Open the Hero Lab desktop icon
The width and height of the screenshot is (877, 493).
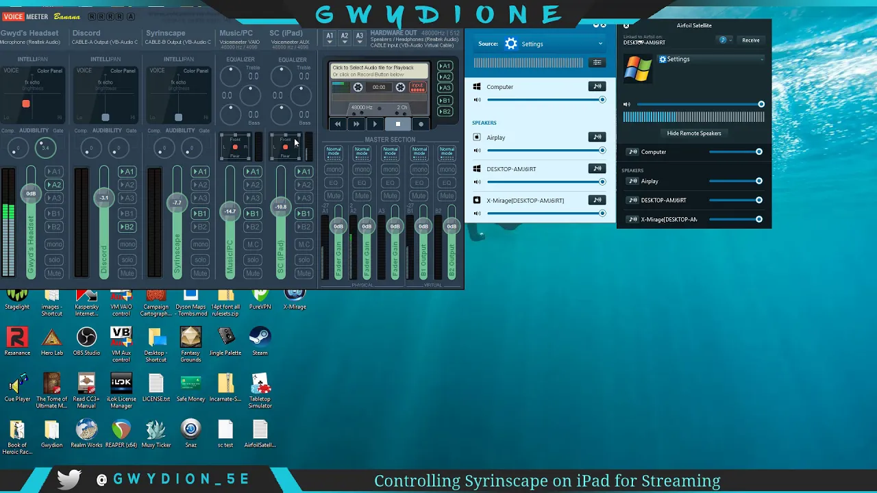(x=52, y=341)
